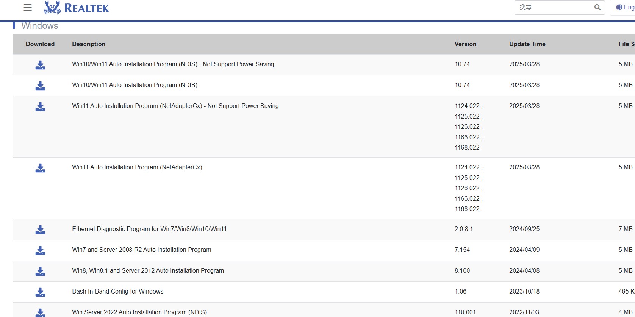
Task: Click the Description column header
Action: click(x=89, y=44)
